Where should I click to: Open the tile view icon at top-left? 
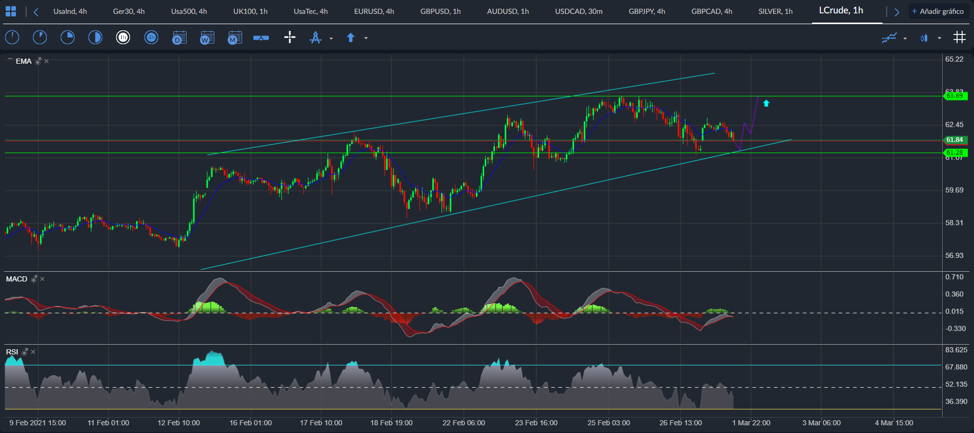(11, 11)
